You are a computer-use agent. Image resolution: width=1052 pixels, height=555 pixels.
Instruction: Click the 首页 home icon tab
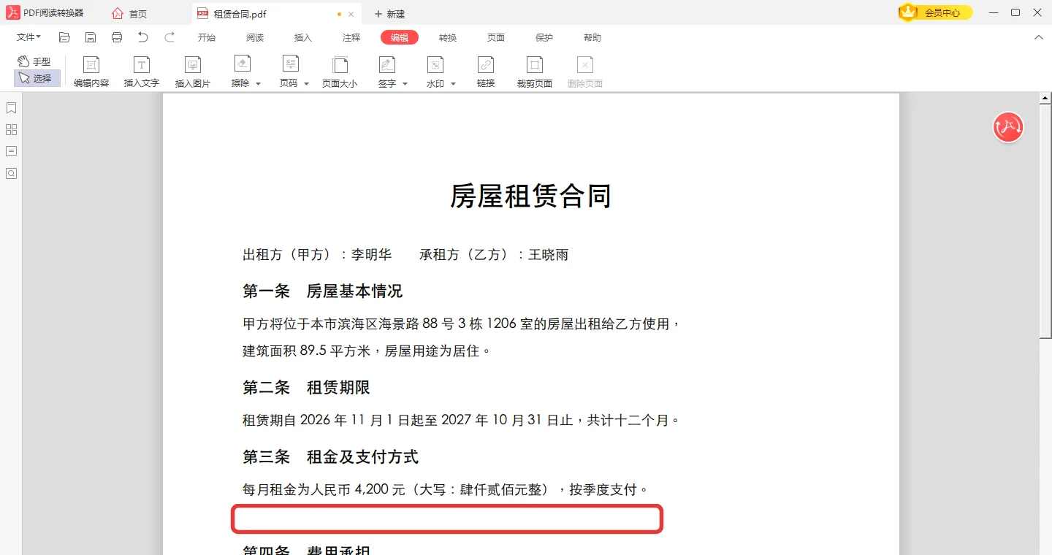pyautogui.click(x=129, y=14)
